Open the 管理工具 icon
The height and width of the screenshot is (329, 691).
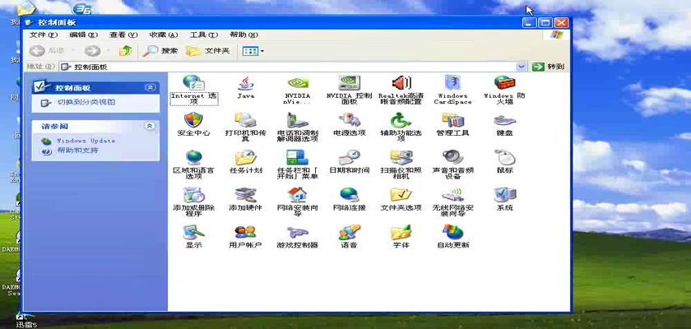452,120
